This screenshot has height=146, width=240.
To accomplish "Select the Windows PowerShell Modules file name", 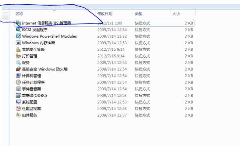I will tap(49, 36).
